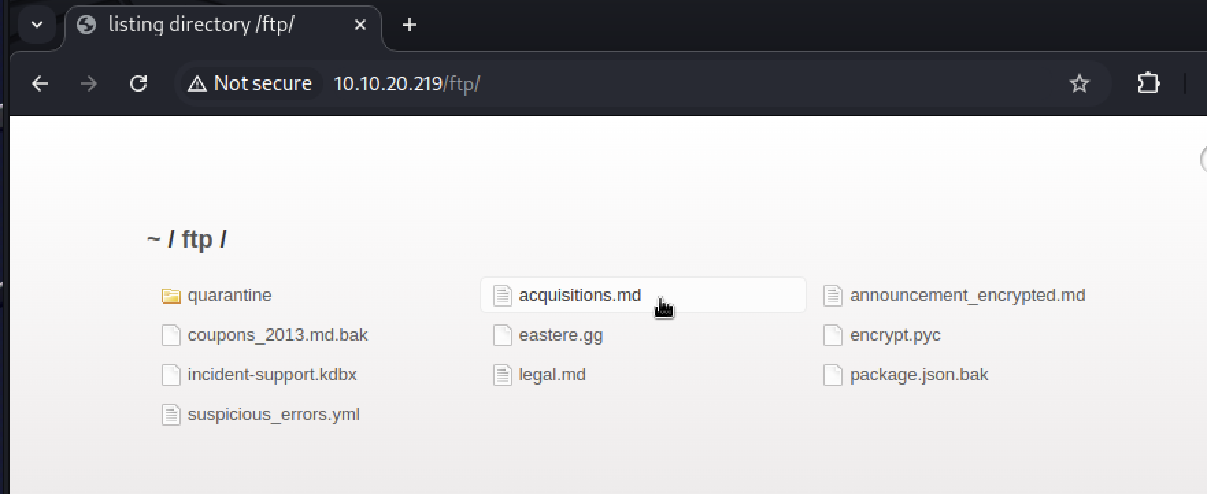
Task: Open a new tab with plus button
Action: 409,25
